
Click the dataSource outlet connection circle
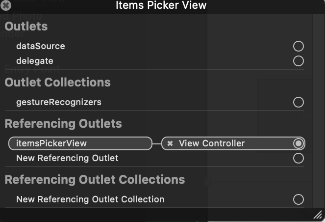[299, 46]
